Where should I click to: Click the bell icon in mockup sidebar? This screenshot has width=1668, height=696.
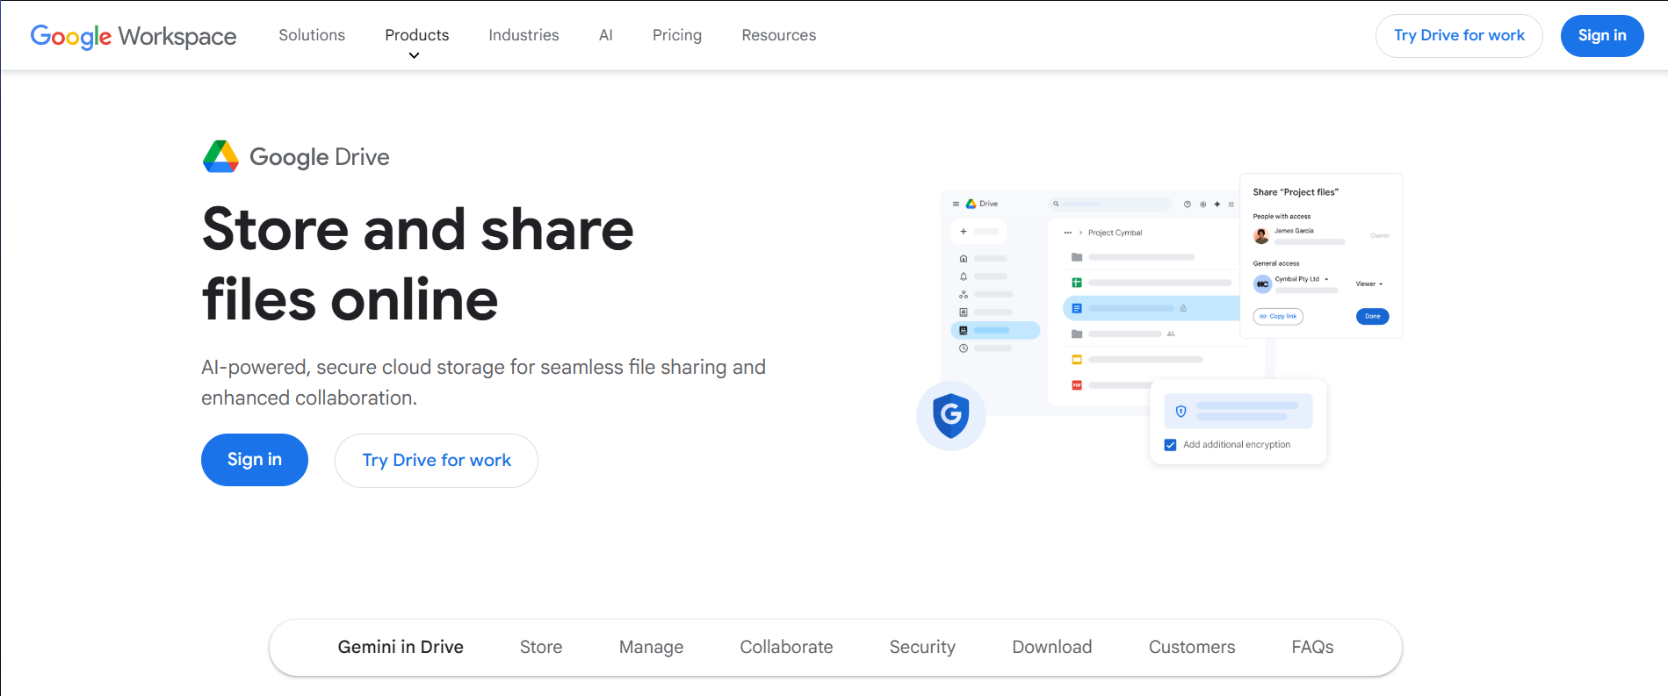pos(964,276)
